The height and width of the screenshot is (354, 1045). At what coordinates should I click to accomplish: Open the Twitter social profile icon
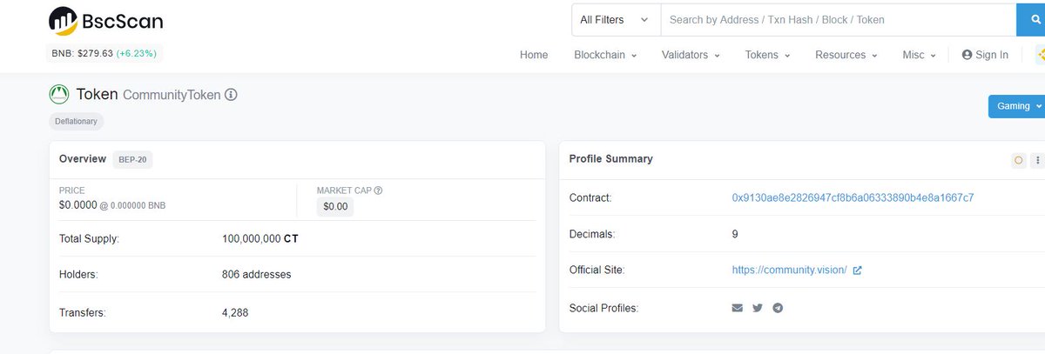[758, 308]
